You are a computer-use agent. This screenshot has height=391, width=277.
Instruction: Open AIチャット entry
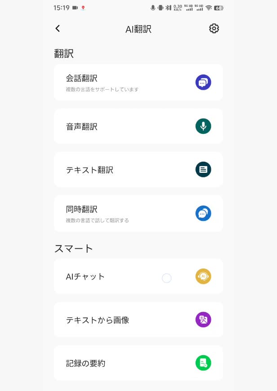(x=85, y=277)
